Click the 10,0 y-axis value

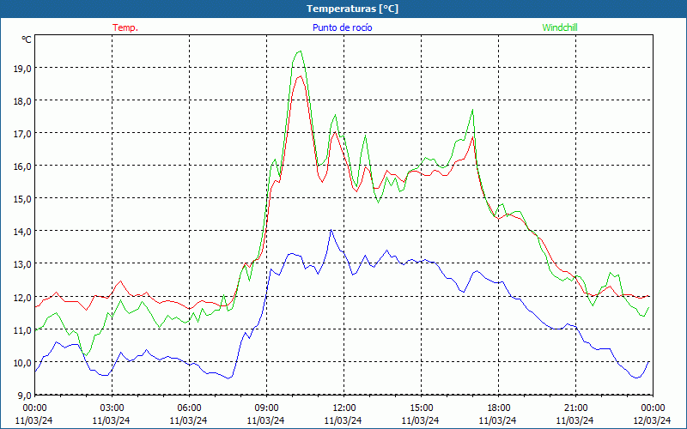tap(23, 362)
